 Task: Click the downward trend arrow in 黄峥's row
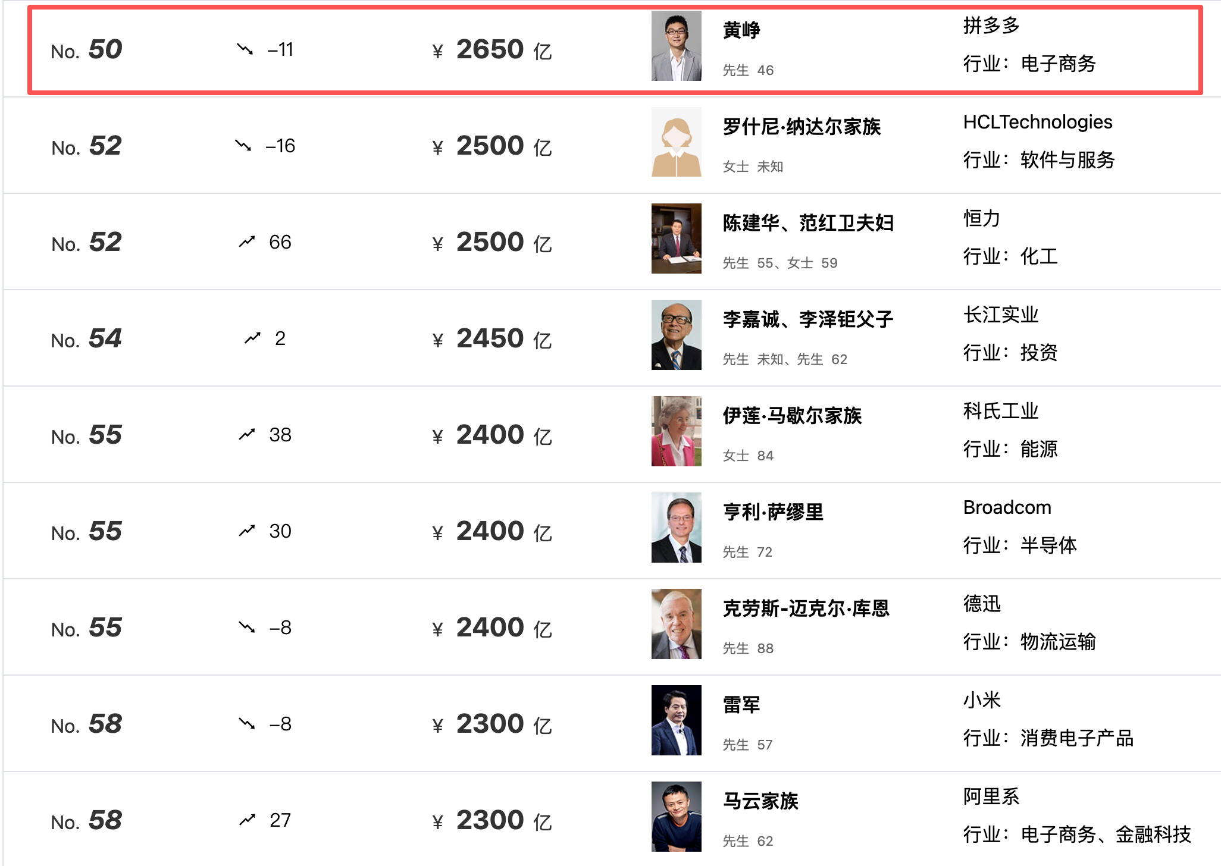(245, 49)
